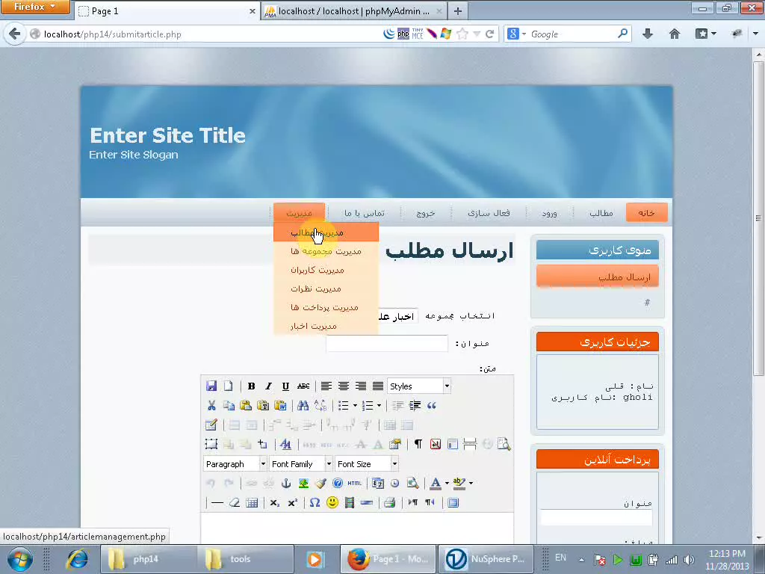Viewport: 765px width, 574px height.
Task: Save the article with the save icon
Action: pos(211,385)
